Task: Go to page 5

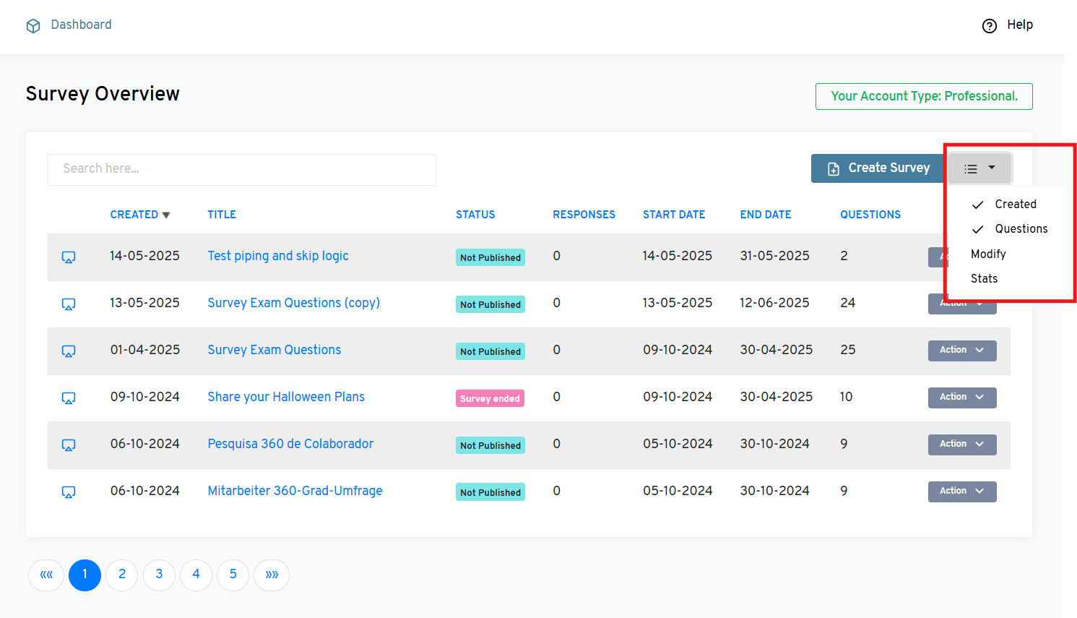Action: click(233, 575)
